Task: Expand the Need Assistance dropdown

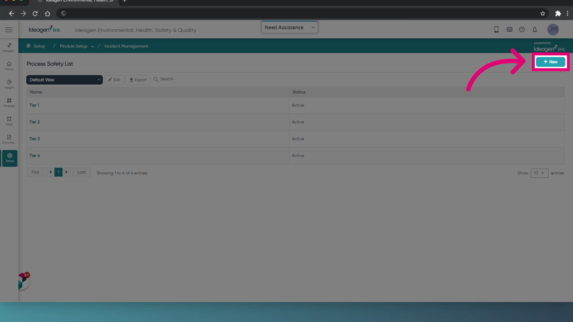Action: pos(289,27)
